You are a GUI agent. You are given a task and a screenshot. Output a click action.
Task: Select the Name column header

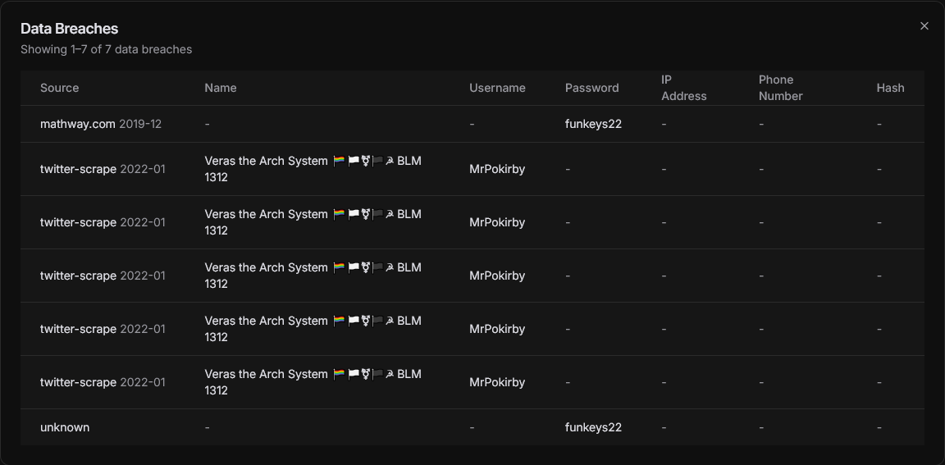coord(221,88)
